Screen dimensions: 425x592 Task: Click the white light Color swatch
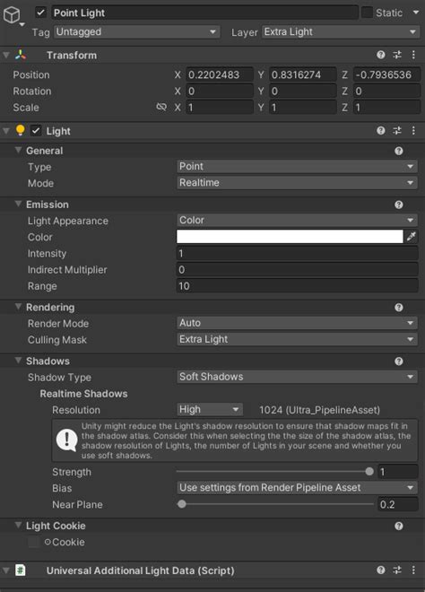click(x=290, y=237)
